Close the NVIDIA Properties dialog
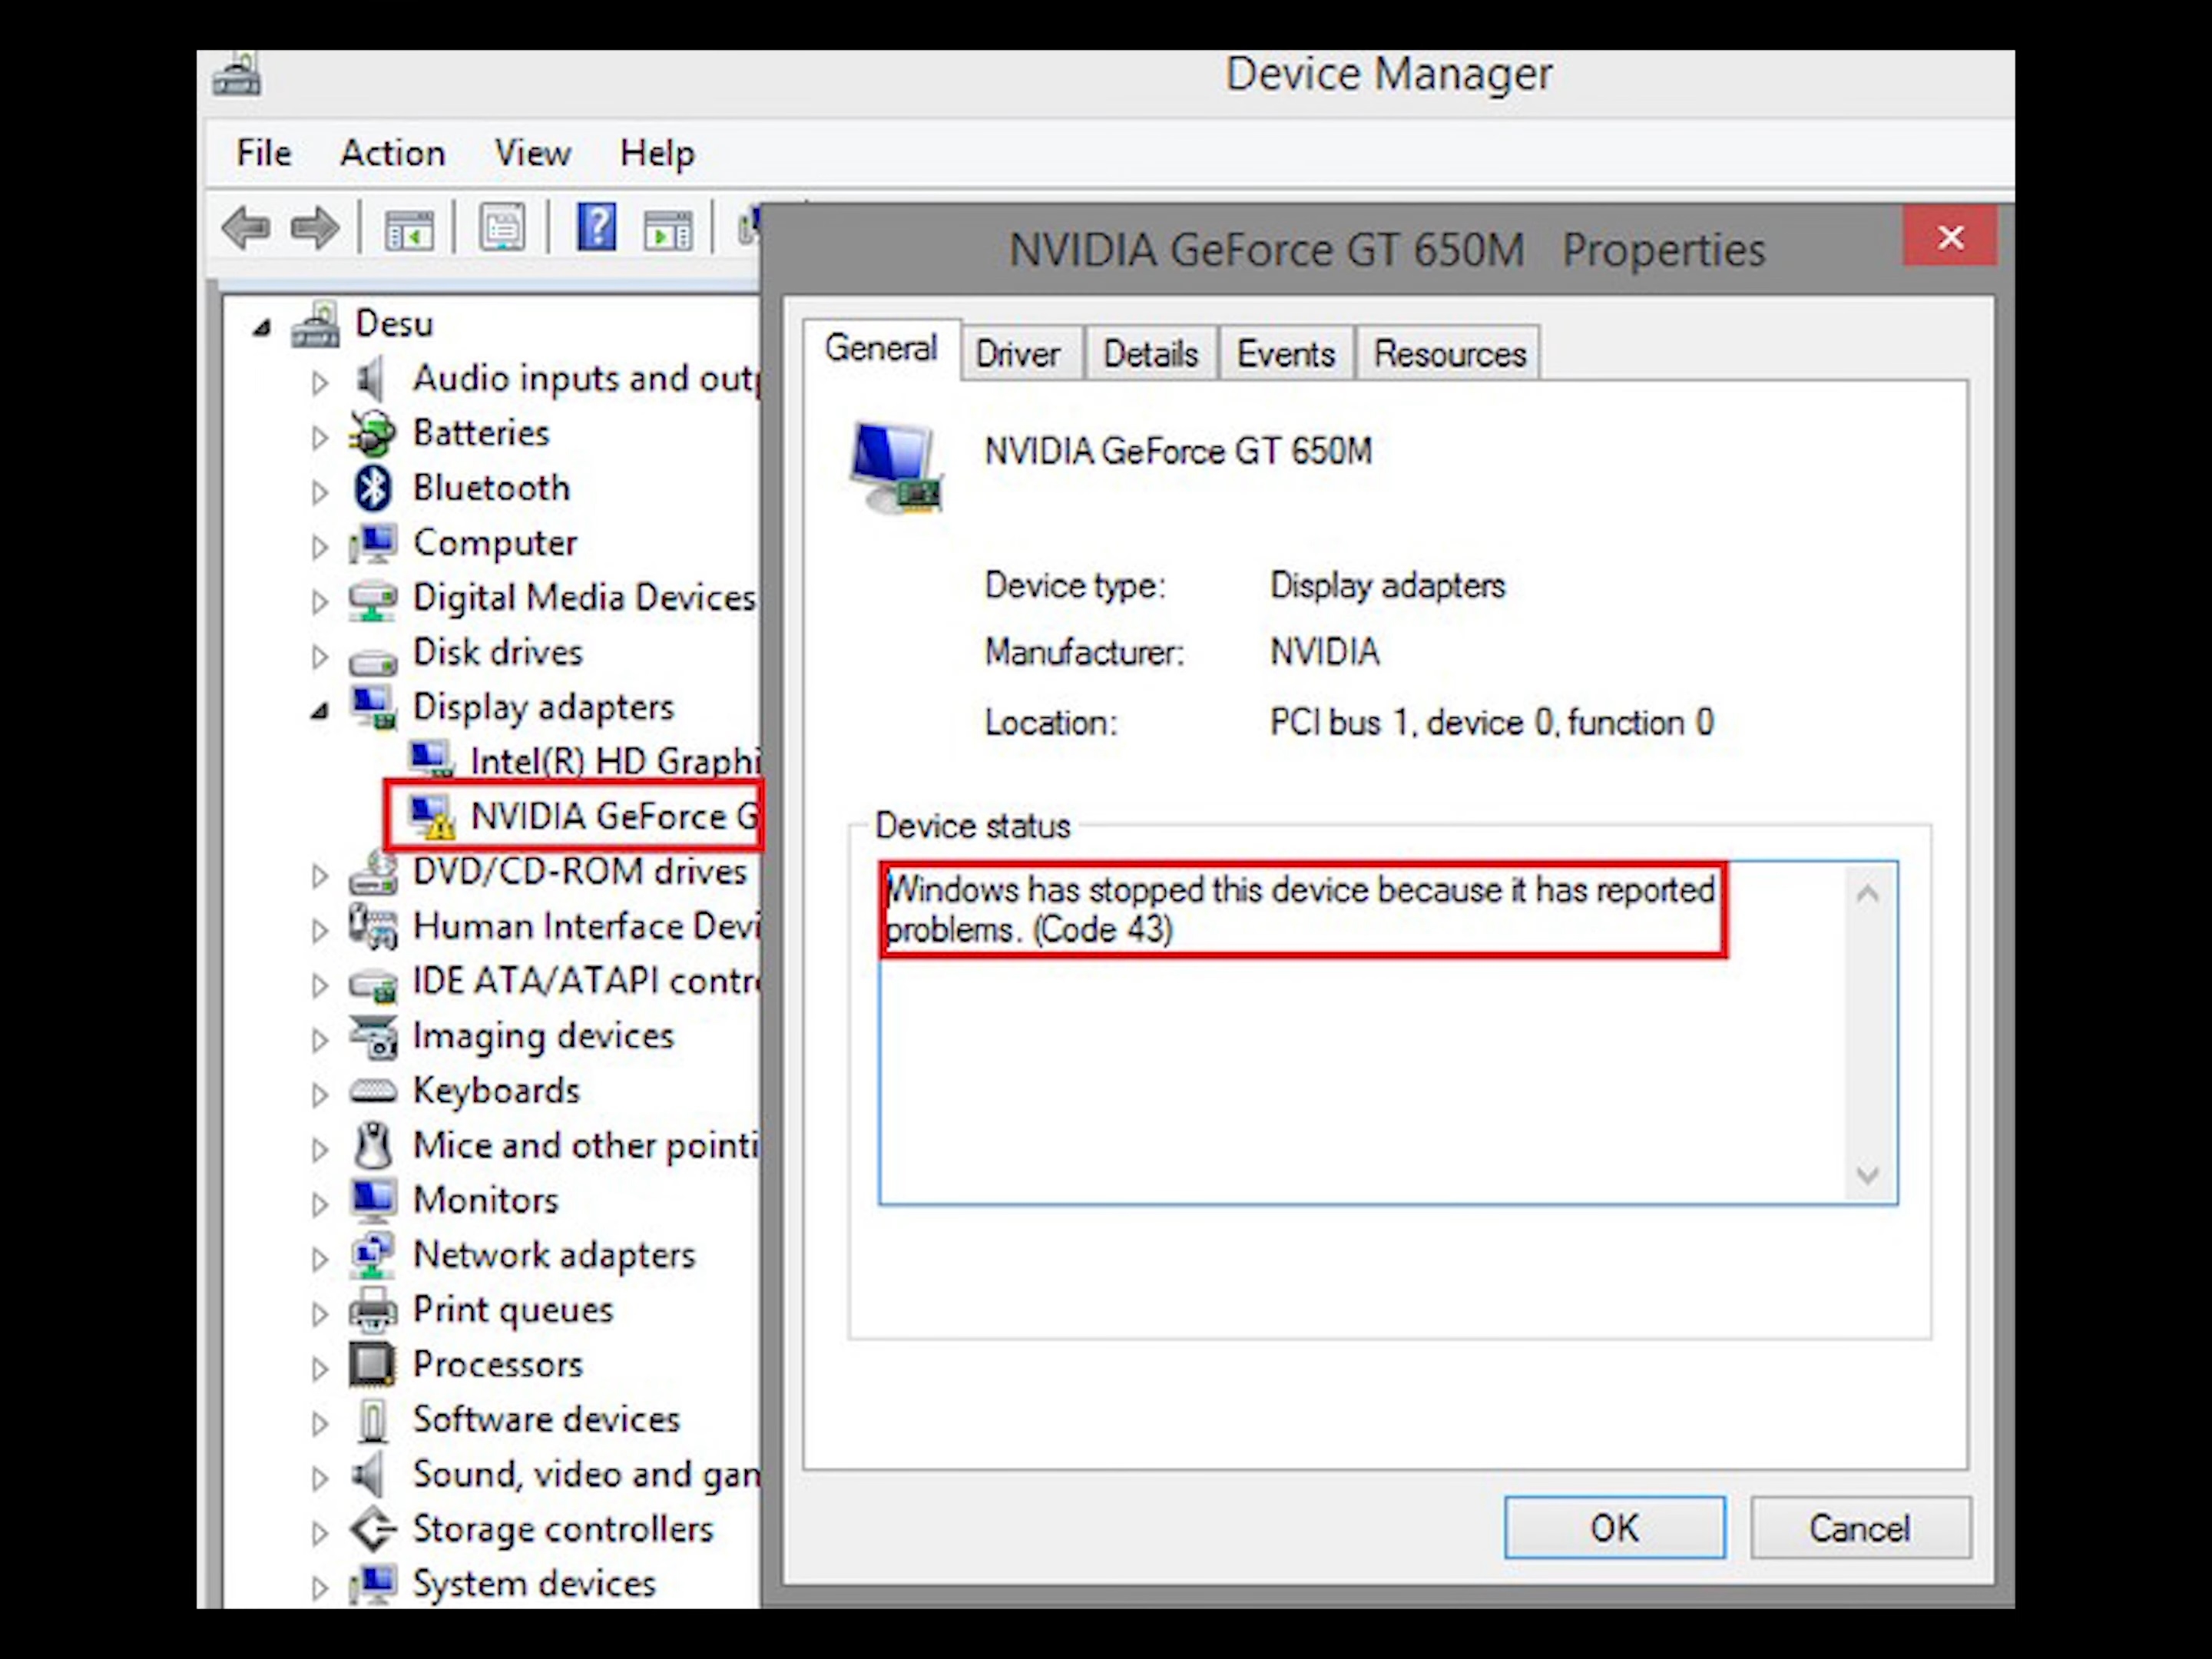This screenshot has height=1659, width=2212. pyautogui.click(x=1950, y=237)
